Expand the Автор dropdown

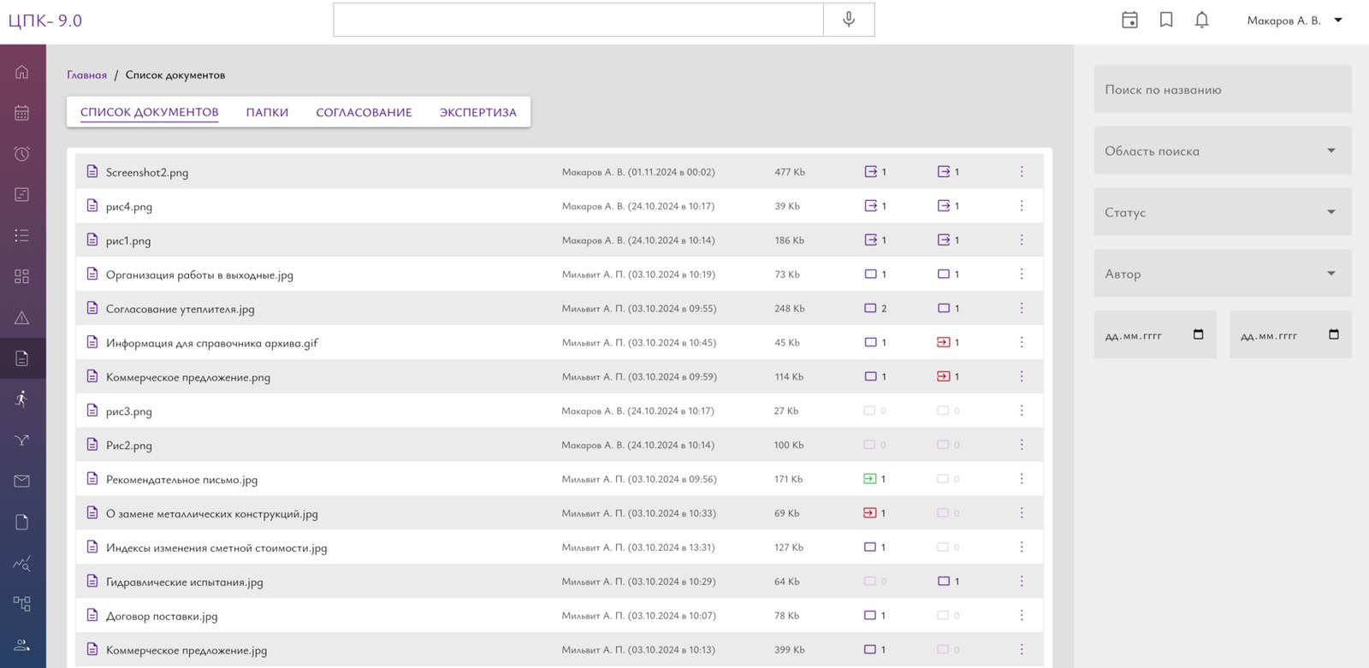(x=1223, y=274)
